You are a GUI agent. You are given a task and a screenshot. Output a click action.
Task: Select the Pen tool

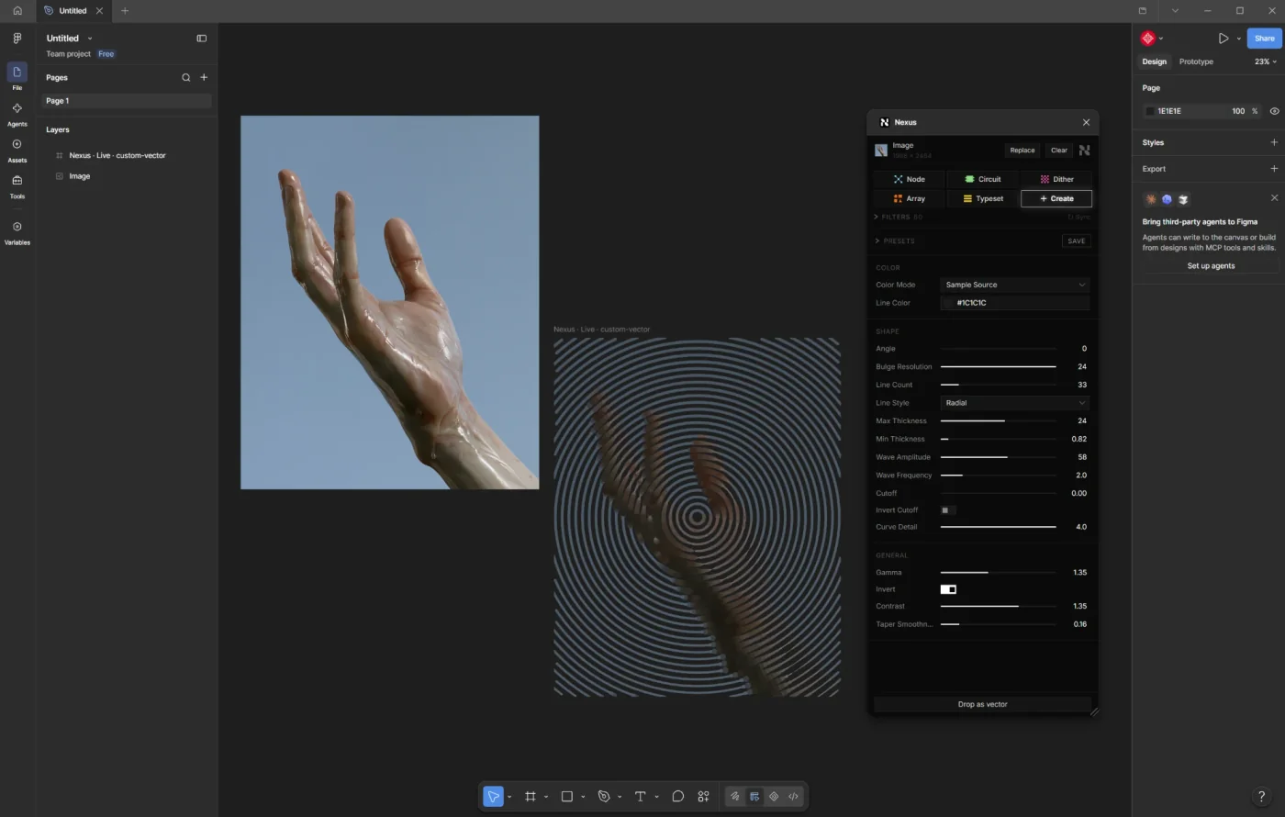pos(603,796)
